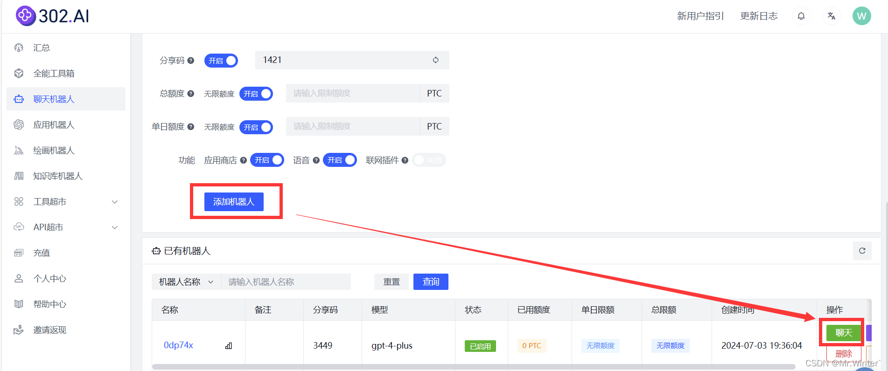Open the W user avatar menu

pyautogui.click(x=861, y=16)
